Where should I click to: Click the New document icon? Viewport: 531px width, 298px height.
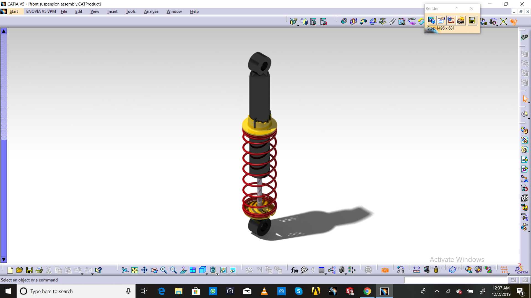[x=10, y=270]
